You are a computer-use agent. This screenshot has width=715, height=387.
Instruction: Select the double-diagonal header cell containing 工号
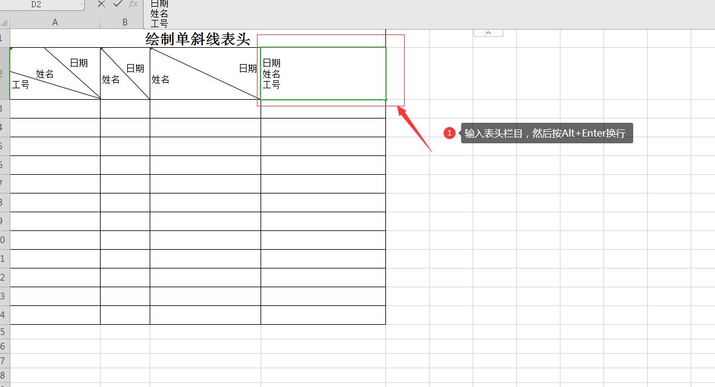pos(55,73)
